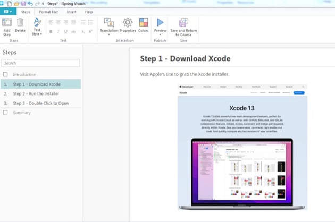Click the New document icon in title bar
The image size is (335, 222).
(x=10, y=4)
